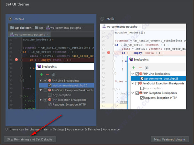Click green plus add icon in IntelliJ Breakpoints

coord(134,68)
